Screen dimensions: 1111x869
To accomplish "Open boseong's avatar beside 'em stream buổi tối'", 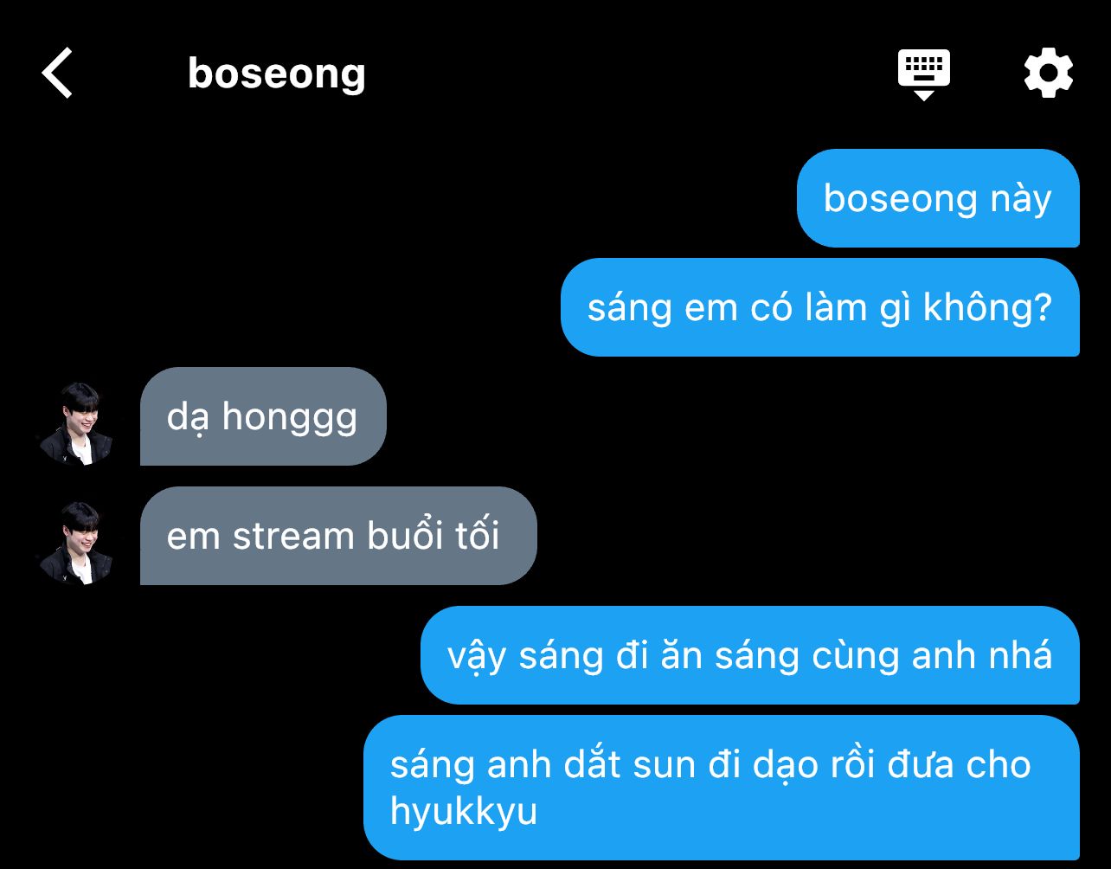I will (75, 543).
